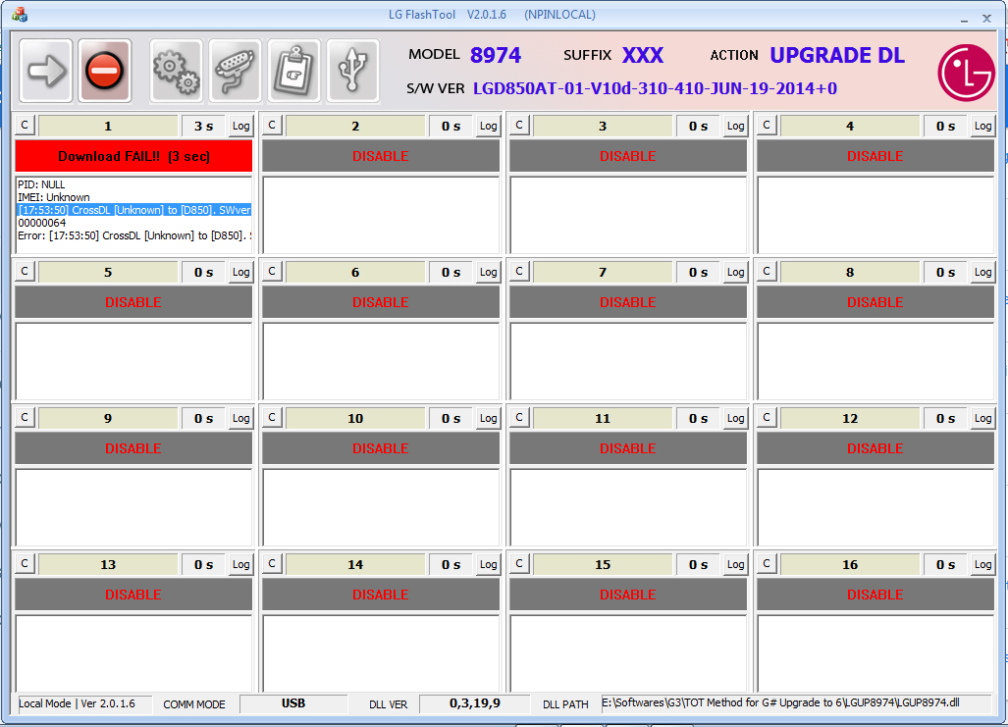Select the USB icon in the toolbar
Screen dimensions: 1008x727
point(353,71)
